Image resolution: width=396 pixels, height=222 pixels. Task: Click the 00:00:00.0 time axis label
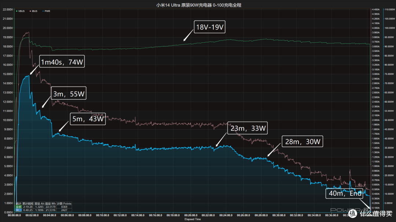pyautogui.click(x=14, y=215)
